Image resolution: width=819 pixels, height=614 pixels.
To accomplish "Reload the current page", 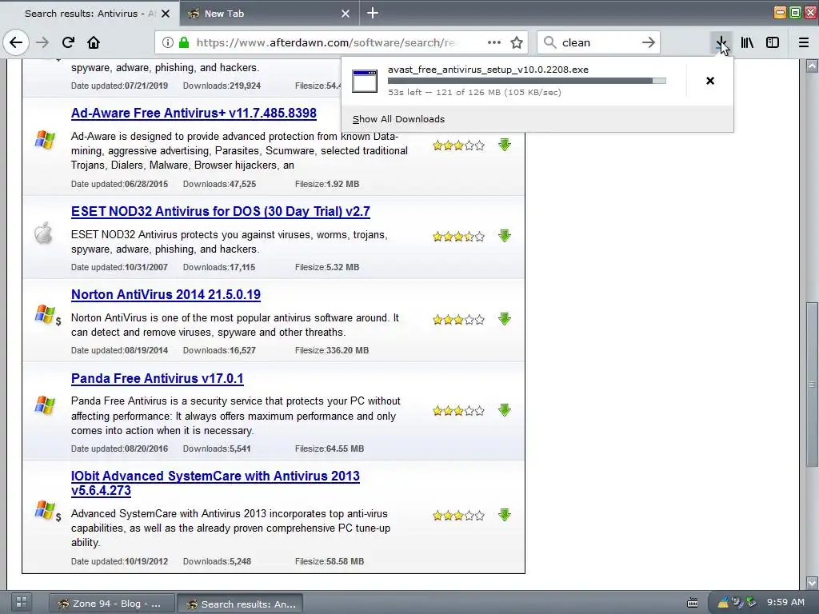I will click(68, 42).
